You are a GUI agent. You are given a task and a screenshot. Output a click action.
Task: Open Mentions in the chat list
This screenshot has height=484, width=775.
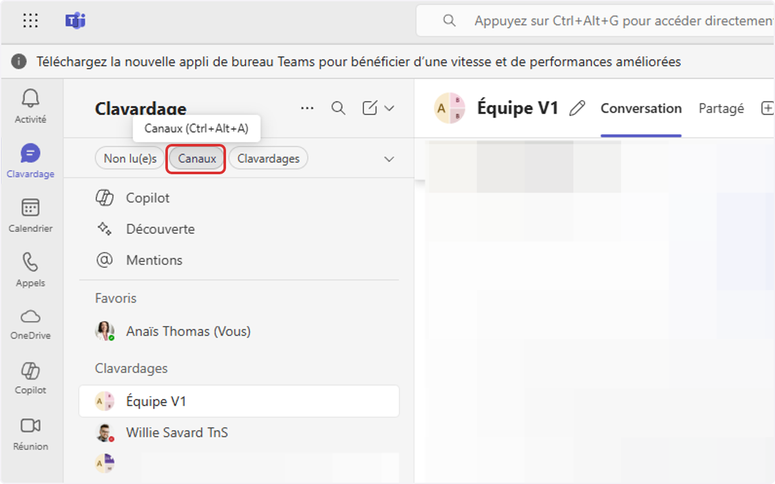click(x=239, y=260)
